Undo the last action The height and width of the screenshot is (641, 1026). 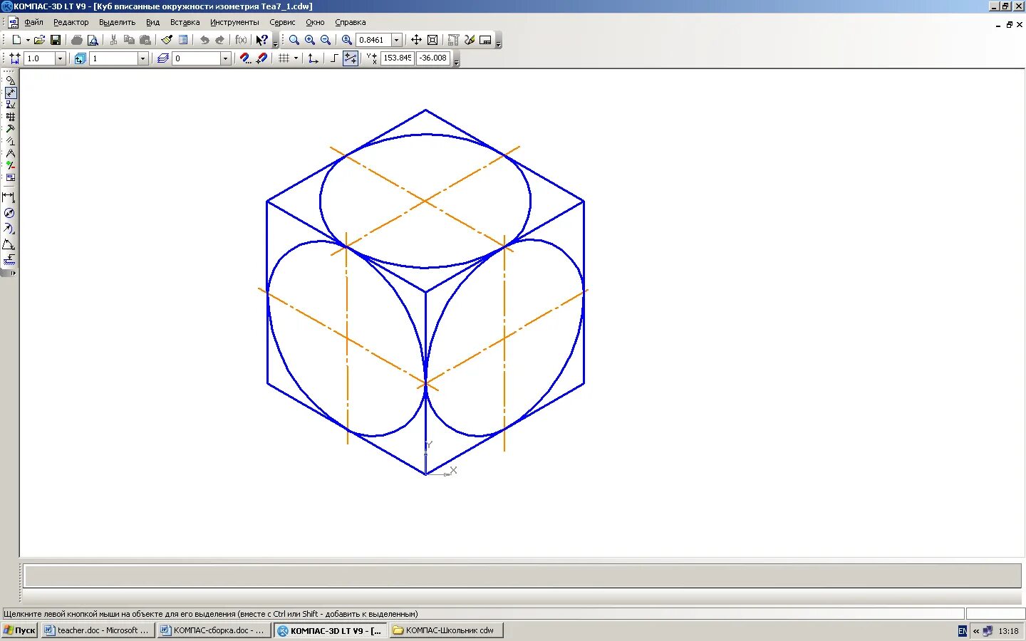[x=204, y=40]
